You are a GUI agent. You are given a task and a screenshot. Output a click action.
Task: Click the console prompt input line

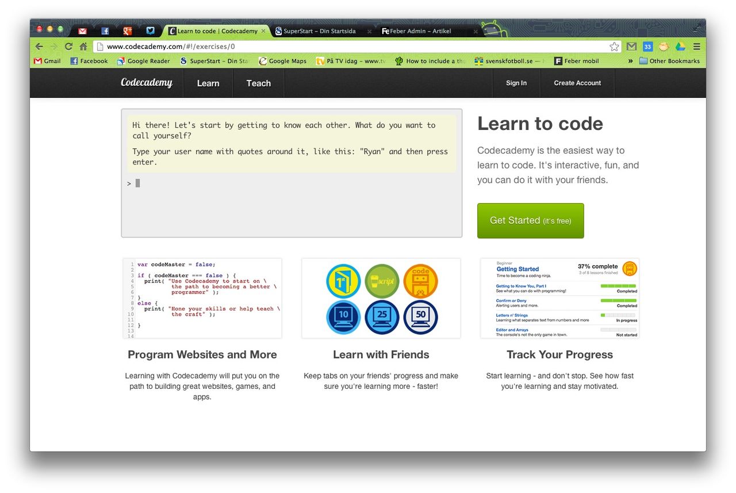(x=292, y=184)
